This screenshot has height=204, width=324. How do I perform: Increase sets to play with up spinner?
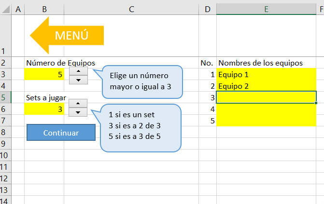pyautogui.click(x=78, y=103)
